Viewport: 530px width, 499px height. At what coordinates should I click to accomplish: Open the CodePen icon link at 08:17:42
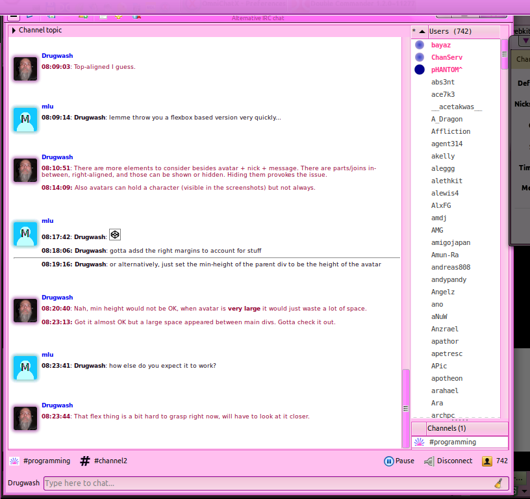[115, 235]
